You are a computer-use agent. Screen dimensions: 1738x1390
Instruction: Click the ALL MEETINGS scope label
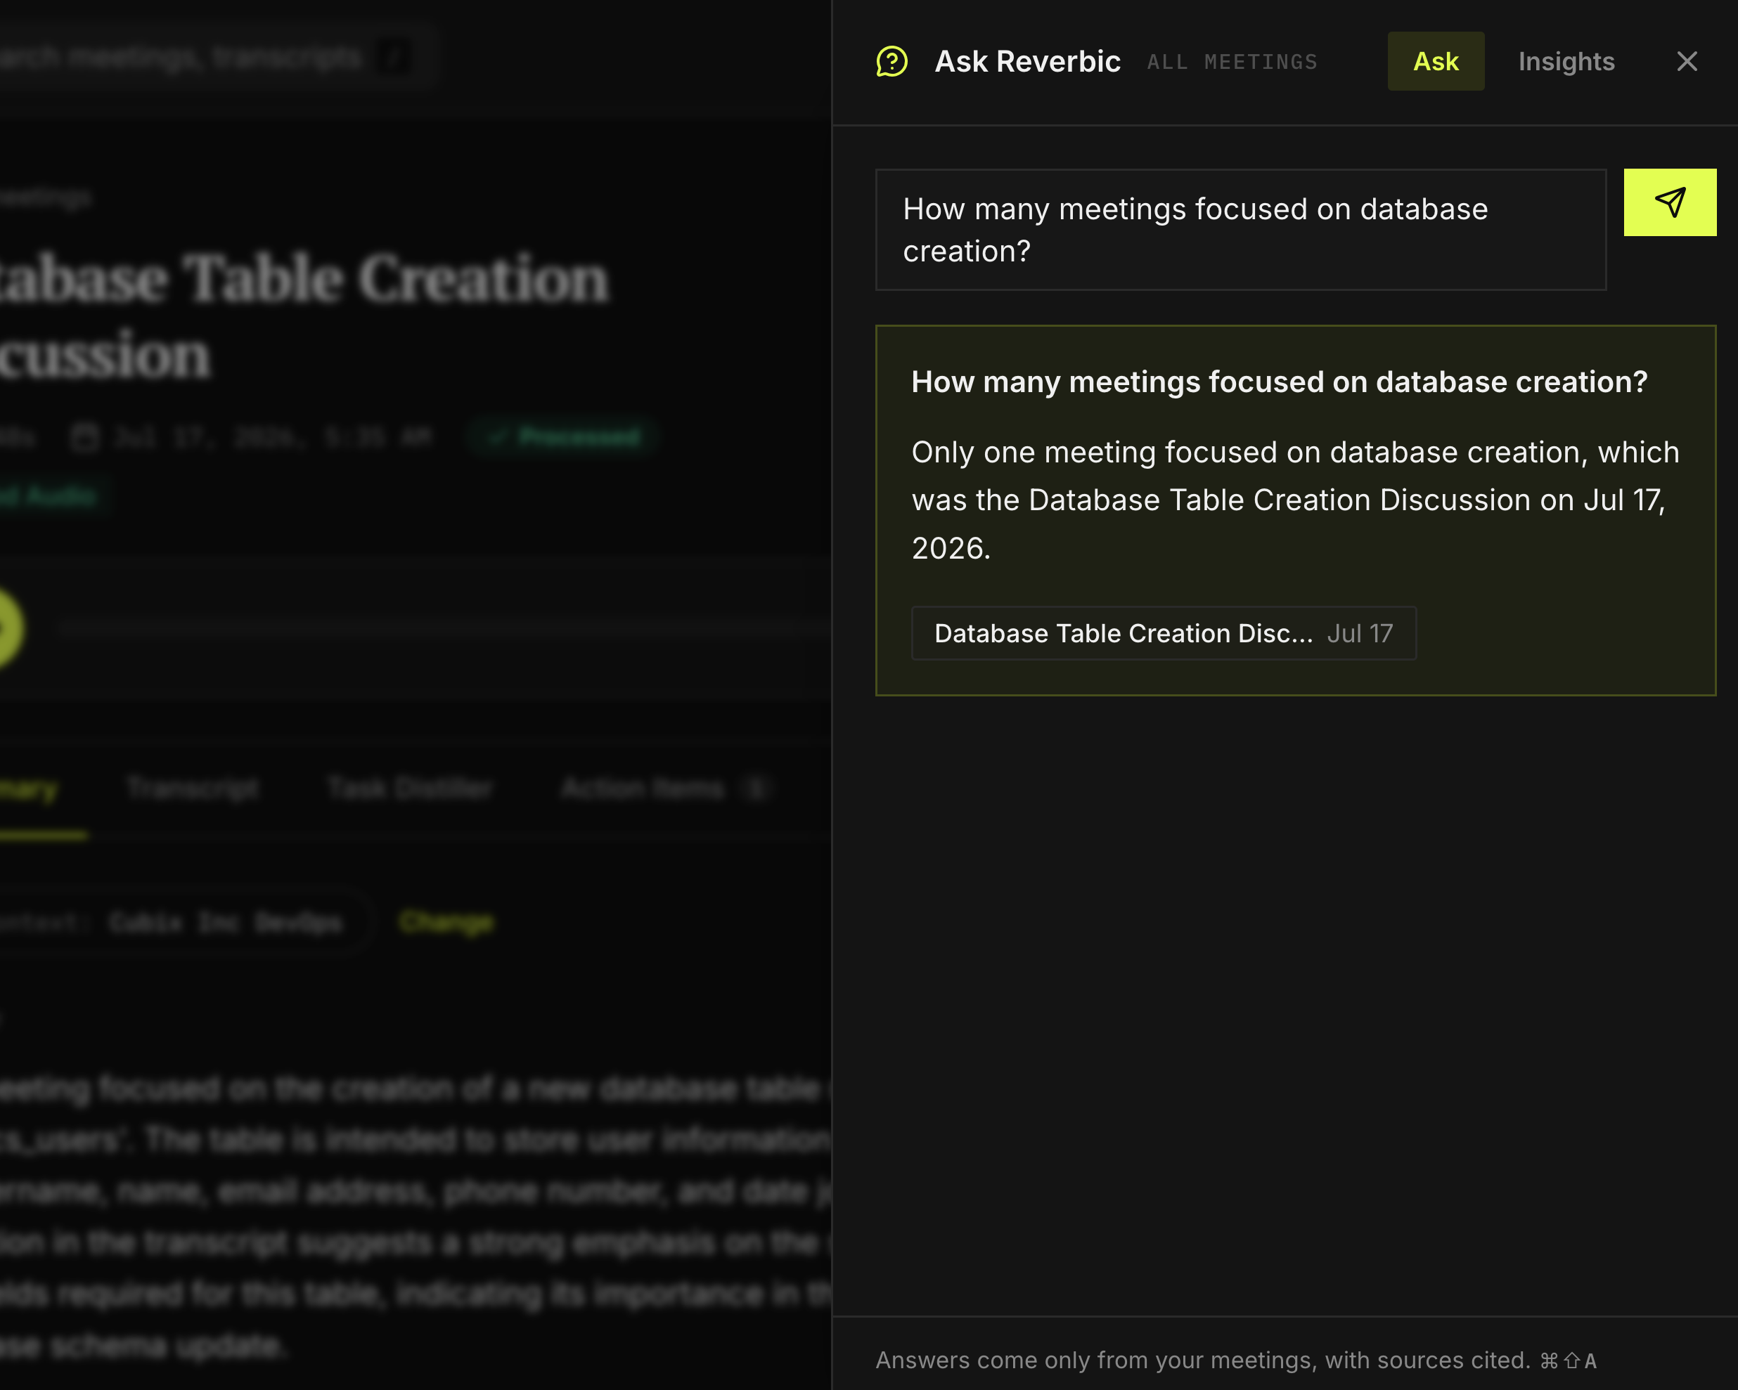point(1232,62)
